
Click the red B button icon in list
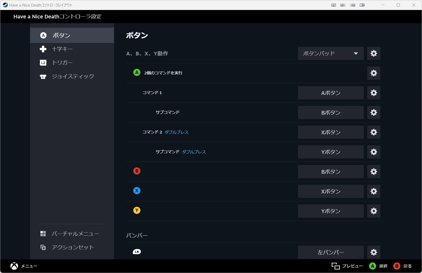(137, 171)
